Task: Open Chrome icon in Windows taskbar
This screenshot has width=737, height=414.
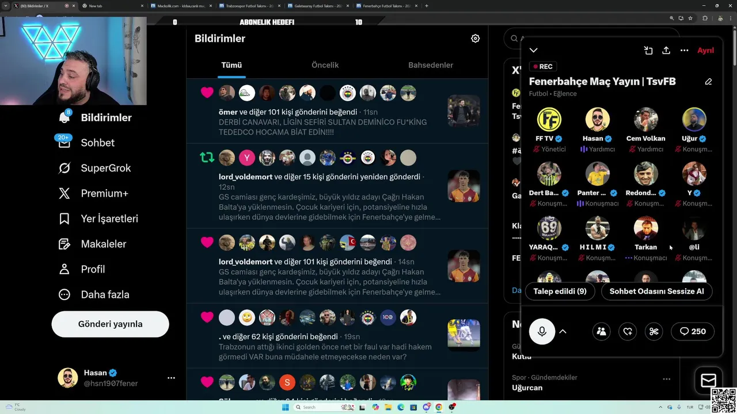Action: click(x=439, y=407)
